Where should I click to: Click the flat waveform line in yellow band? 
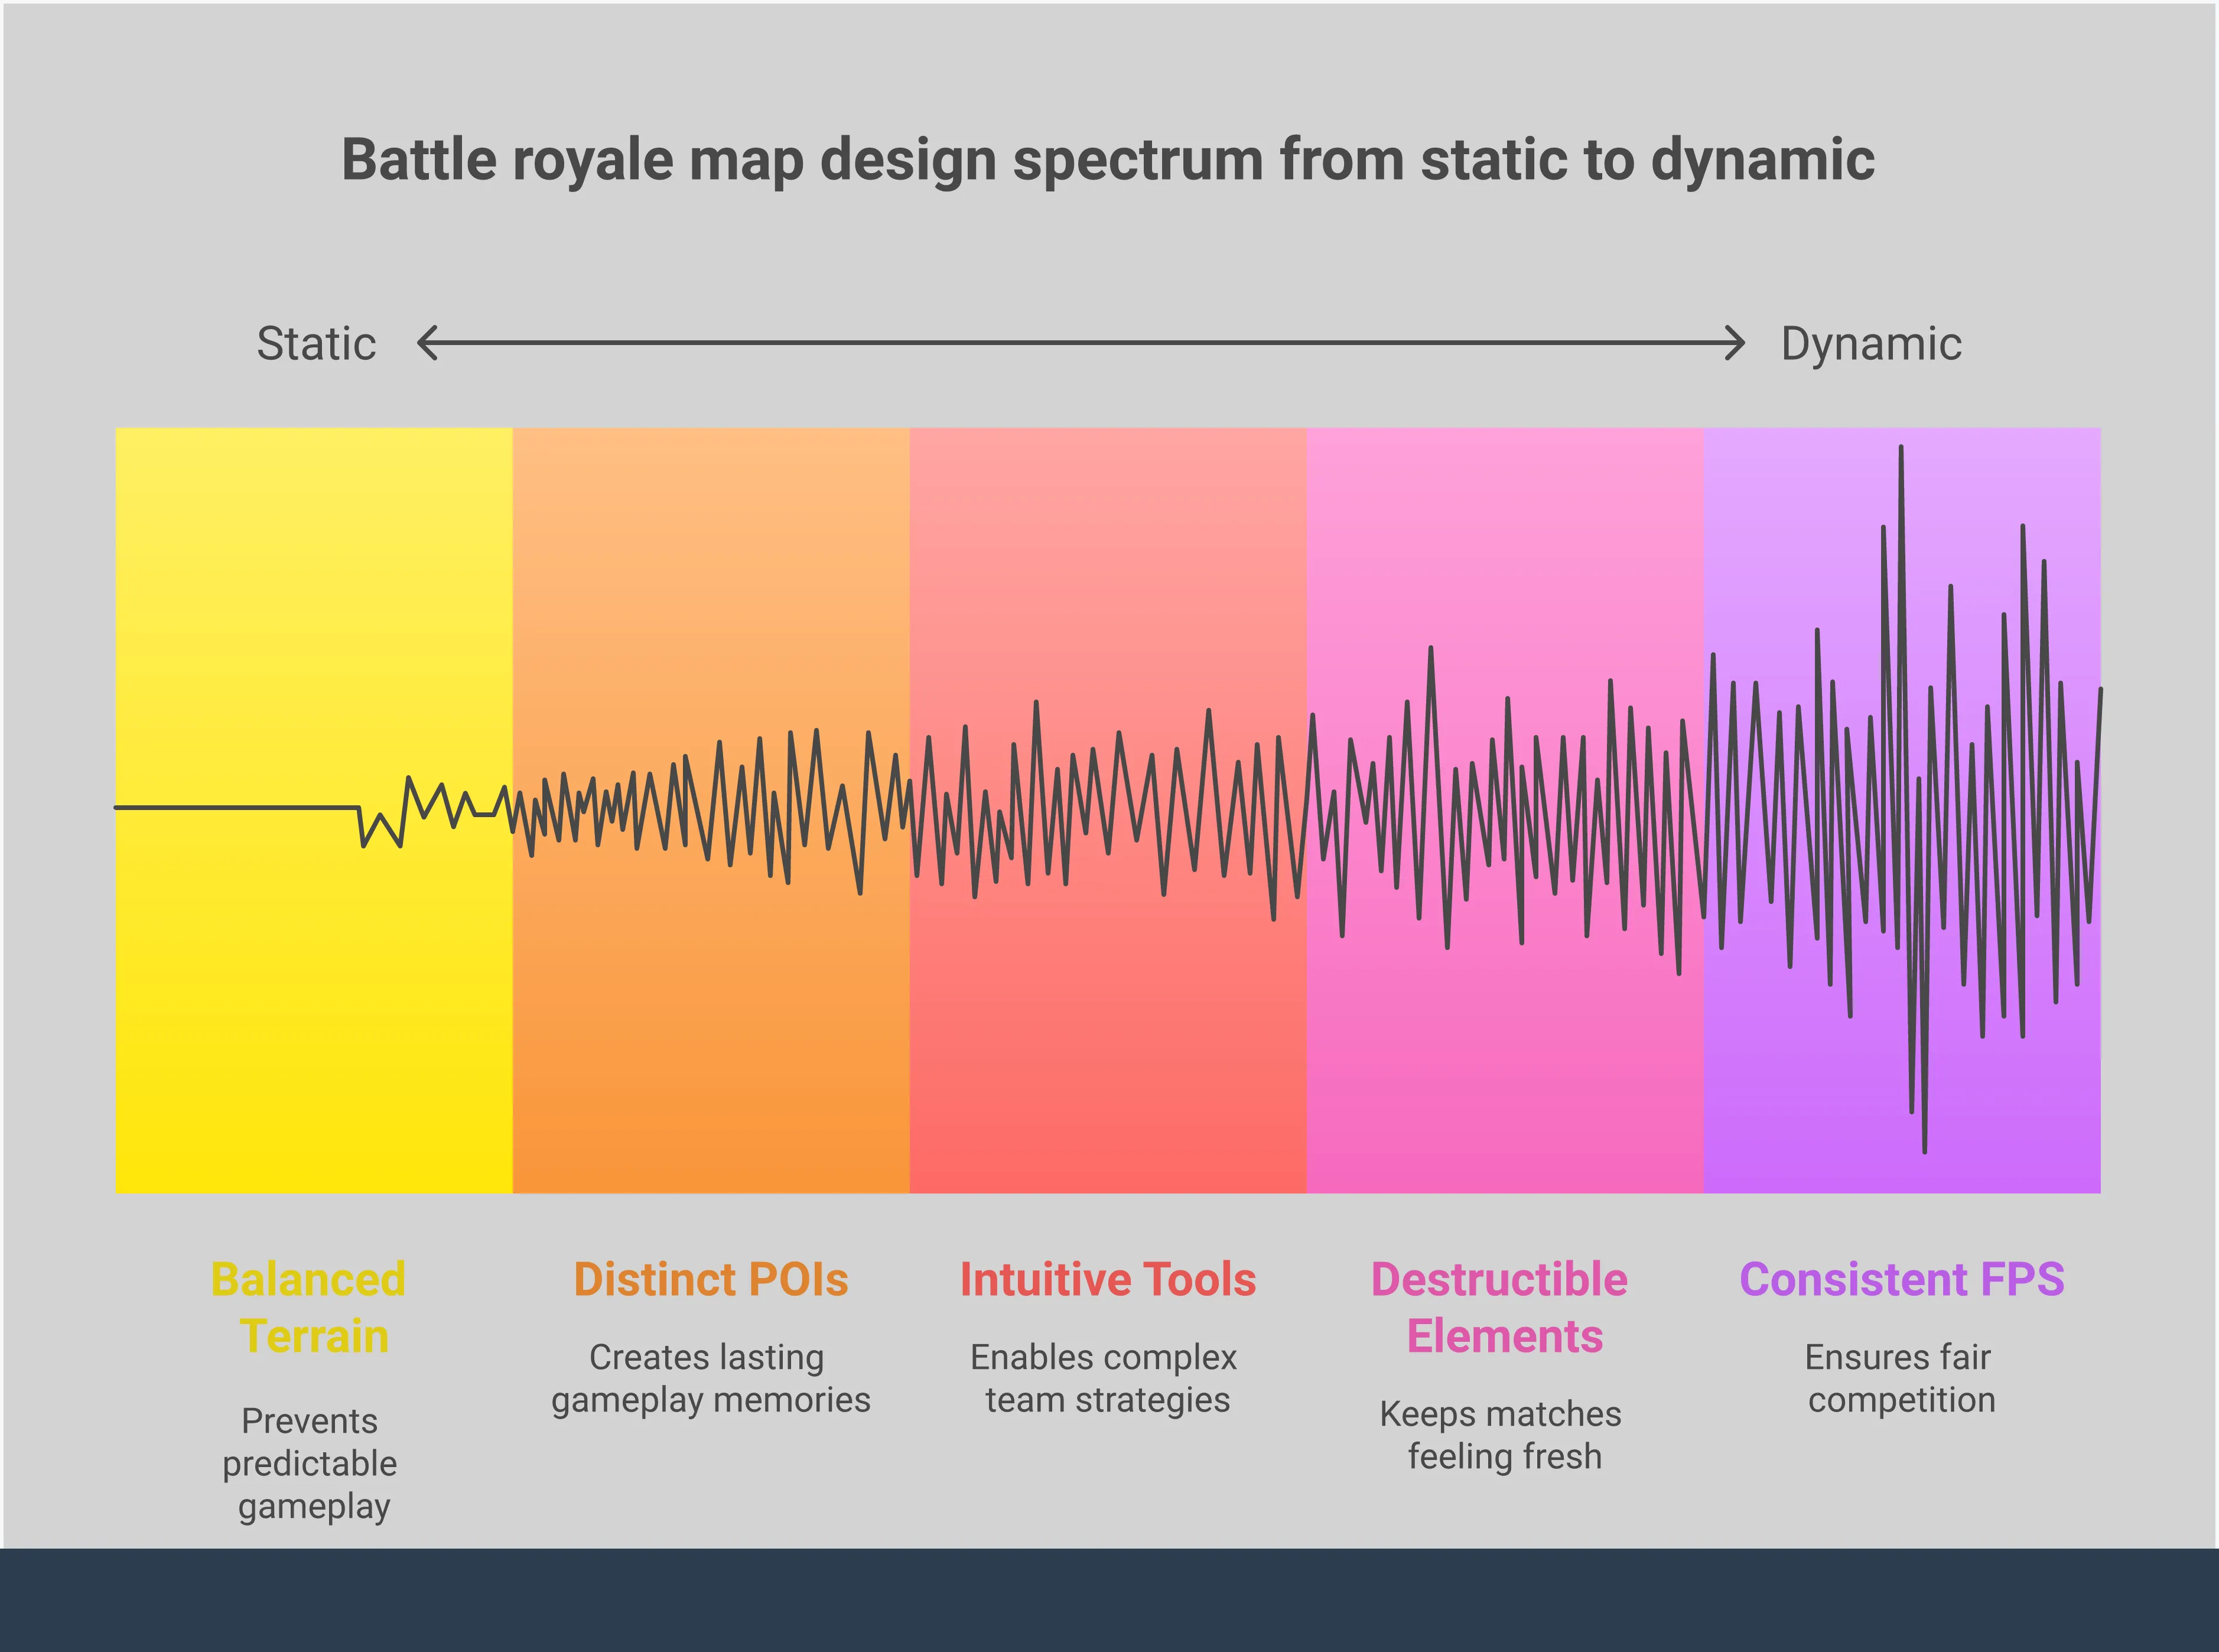236,807
